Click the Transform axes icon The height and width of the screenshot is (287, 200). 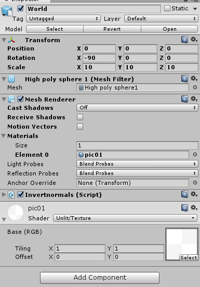(x=11, y=40)
